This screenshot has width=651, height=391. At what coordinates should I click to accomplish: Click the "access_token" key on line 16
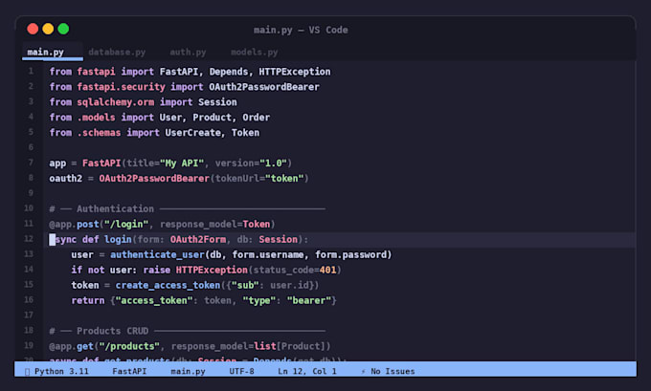[x=154, y=300]
